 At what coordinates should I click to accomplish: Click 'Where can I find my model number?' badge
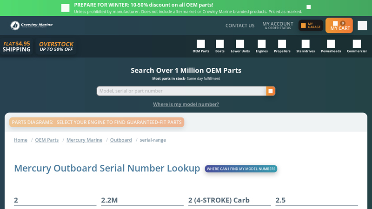(x=241, y=169)
